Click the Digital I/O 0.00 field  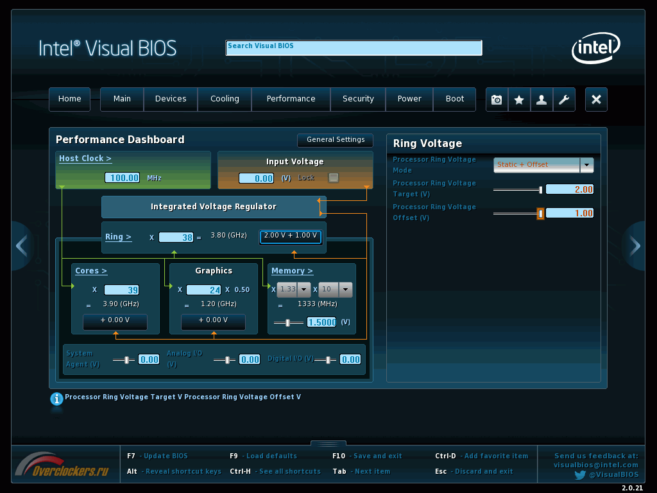point(350,359)
